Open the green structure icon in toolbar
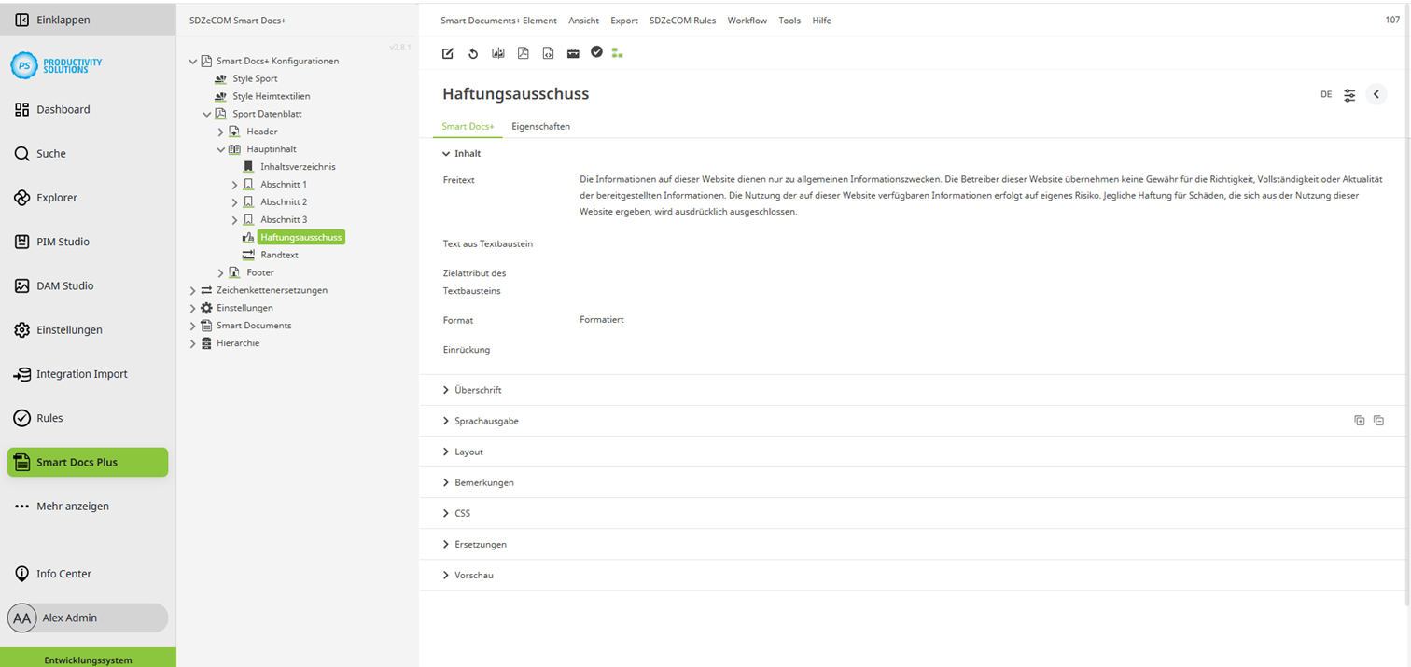This screenshot has height=667, width=1411. pyautogui.click(x=617, y=53)
